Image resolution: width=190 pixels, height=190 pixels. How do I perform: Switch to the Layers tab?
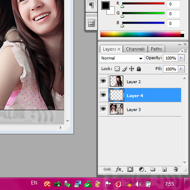click(109, 49)
